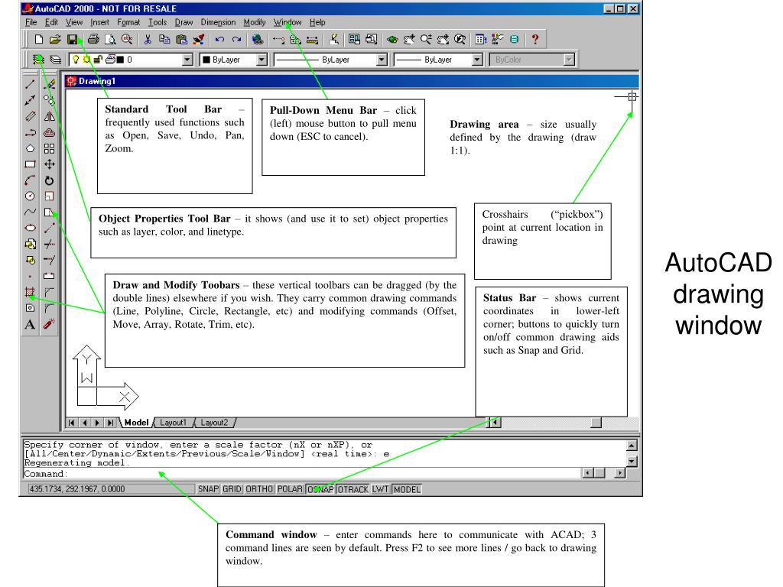Select the Arc draw tool
This screenshot has width=783, height=587.
(31, 180)
